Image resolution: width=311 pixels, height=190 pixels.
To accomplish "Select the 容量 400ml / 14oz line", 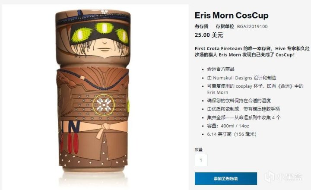I will (228, 126).
